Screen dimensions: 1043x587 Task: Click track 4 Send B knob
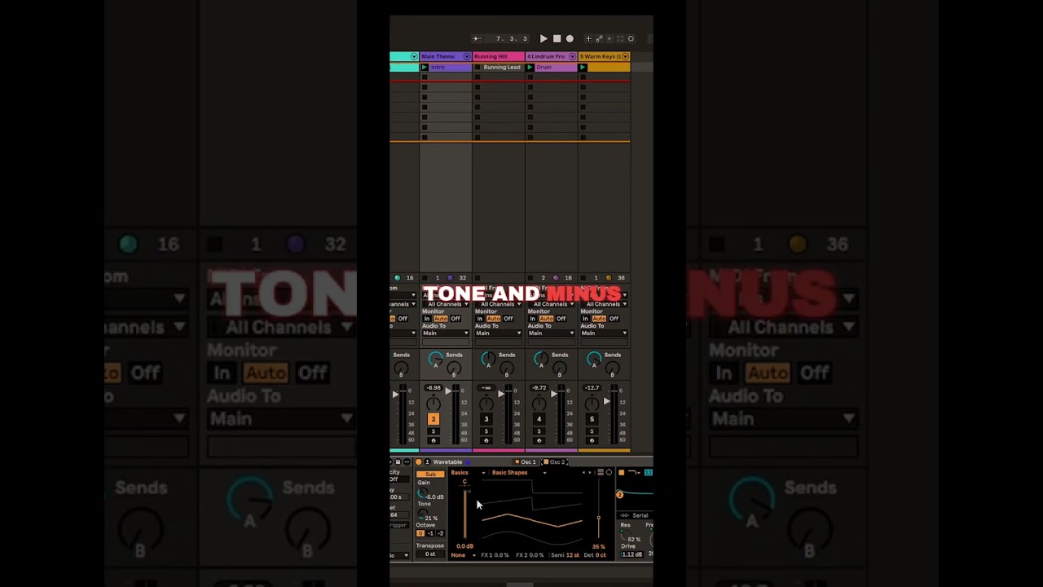pos(559,368)
